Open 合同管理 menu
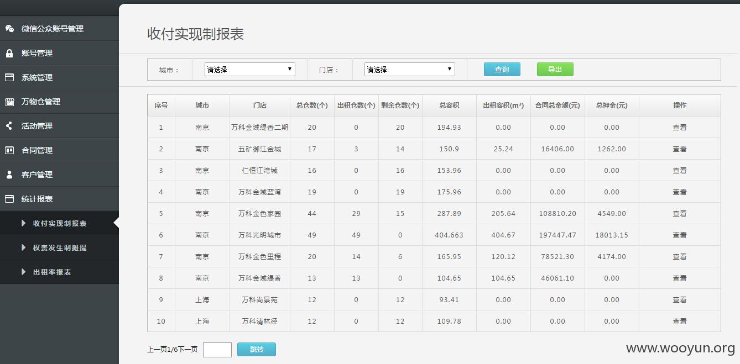Screen dimensions: 740x364 [x=59, y=150]
